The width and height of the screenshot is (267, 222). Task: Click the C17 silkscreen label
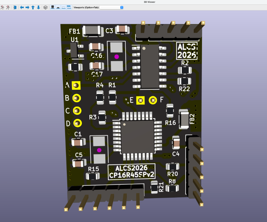[97, 74]
